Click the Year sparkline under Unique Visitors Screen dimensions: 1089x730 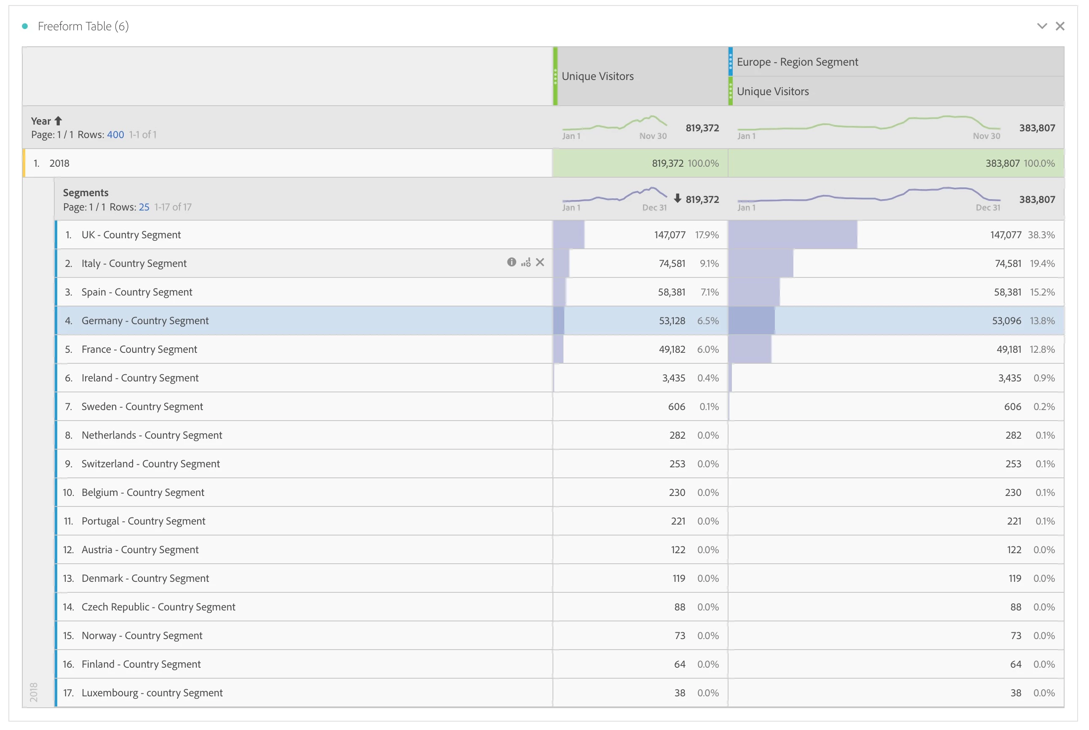coord(614,124)
